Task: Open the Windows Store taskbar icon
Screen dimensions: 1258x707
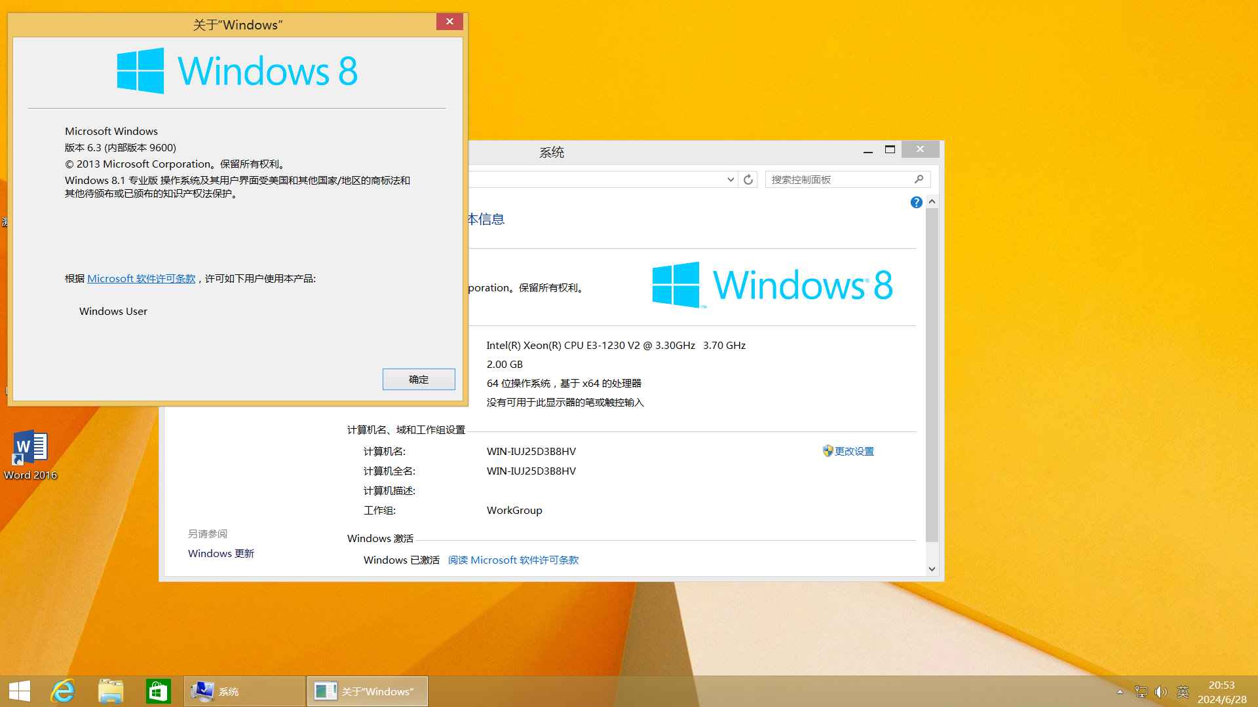Action: [158, 691]
